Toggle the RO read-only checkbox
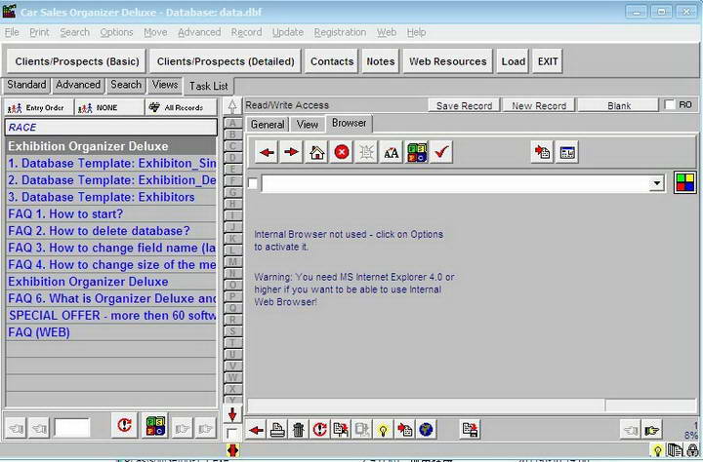The height and width of the screenshot is (462, 703). [x=670, y=104]
